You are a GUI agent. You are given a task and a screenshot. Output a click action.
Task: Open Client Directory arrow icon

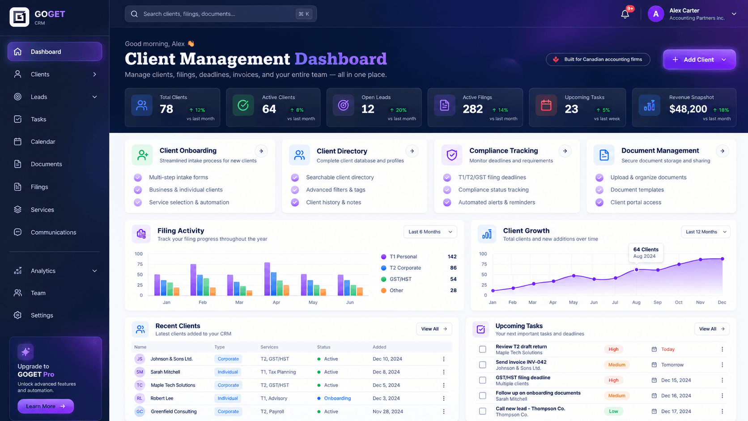(x=412, y=151)
